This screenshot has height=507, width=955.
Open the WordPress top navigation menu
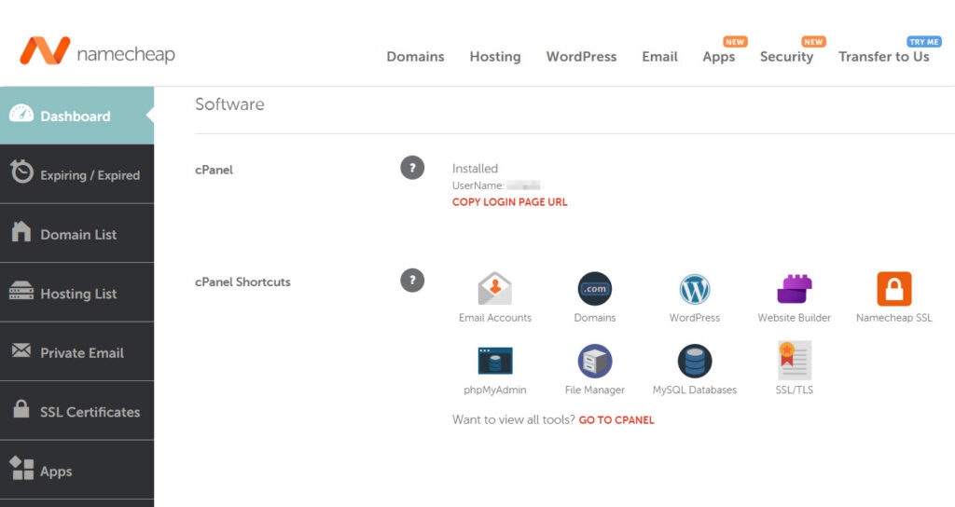[582, 57]
